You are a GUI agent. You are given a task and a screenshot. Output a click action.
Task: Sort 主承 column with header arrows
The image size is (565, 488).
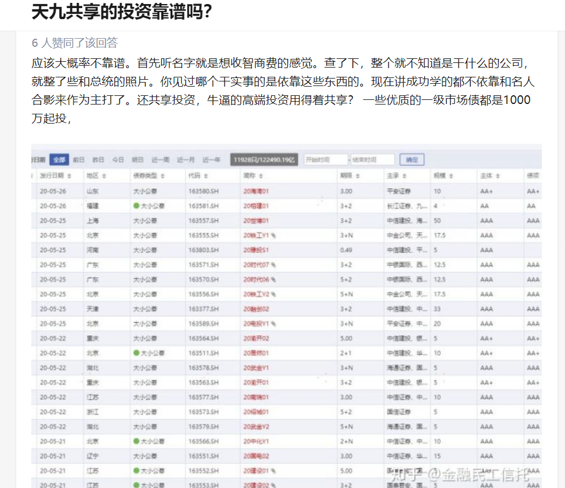tap(404, 176)
